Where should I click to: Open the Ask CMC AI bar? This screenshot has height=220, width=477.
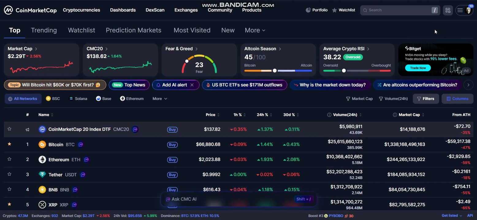238,199
